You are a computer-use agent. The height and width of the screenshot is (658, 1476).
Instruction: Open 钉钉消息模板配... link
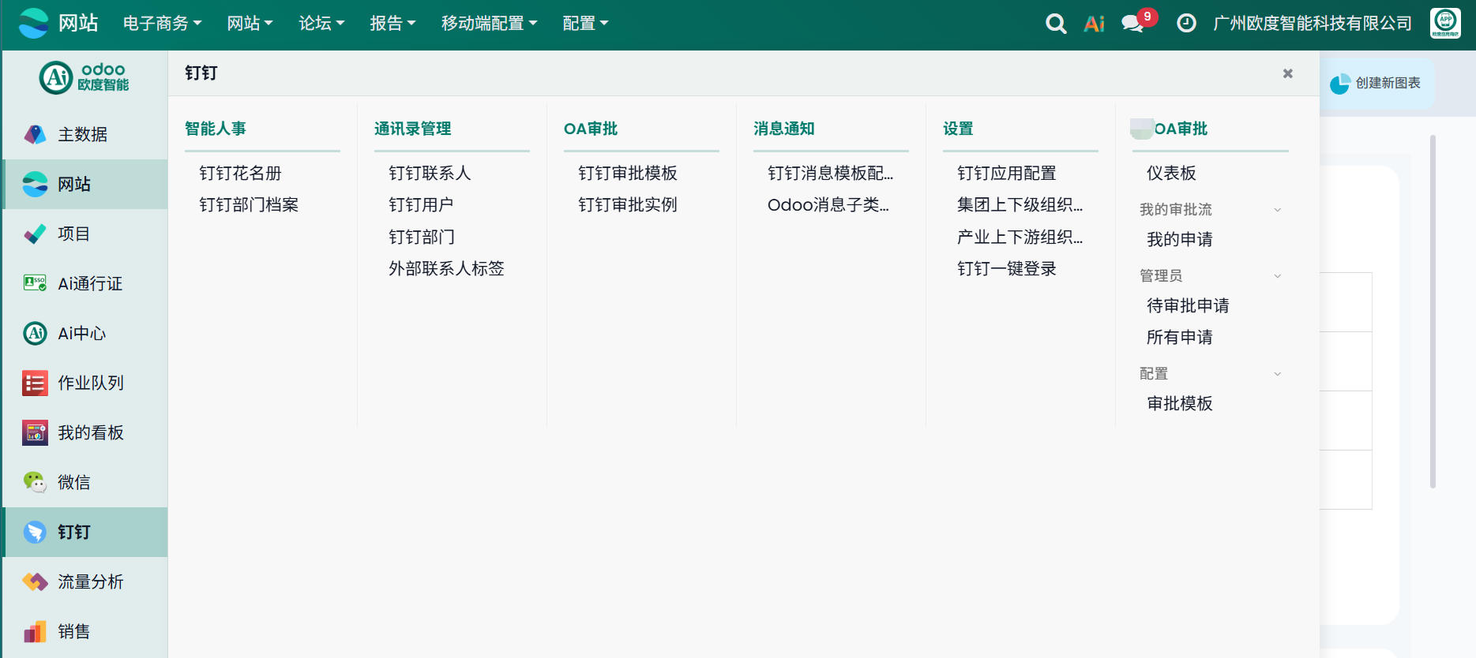(x=830, y=173)
